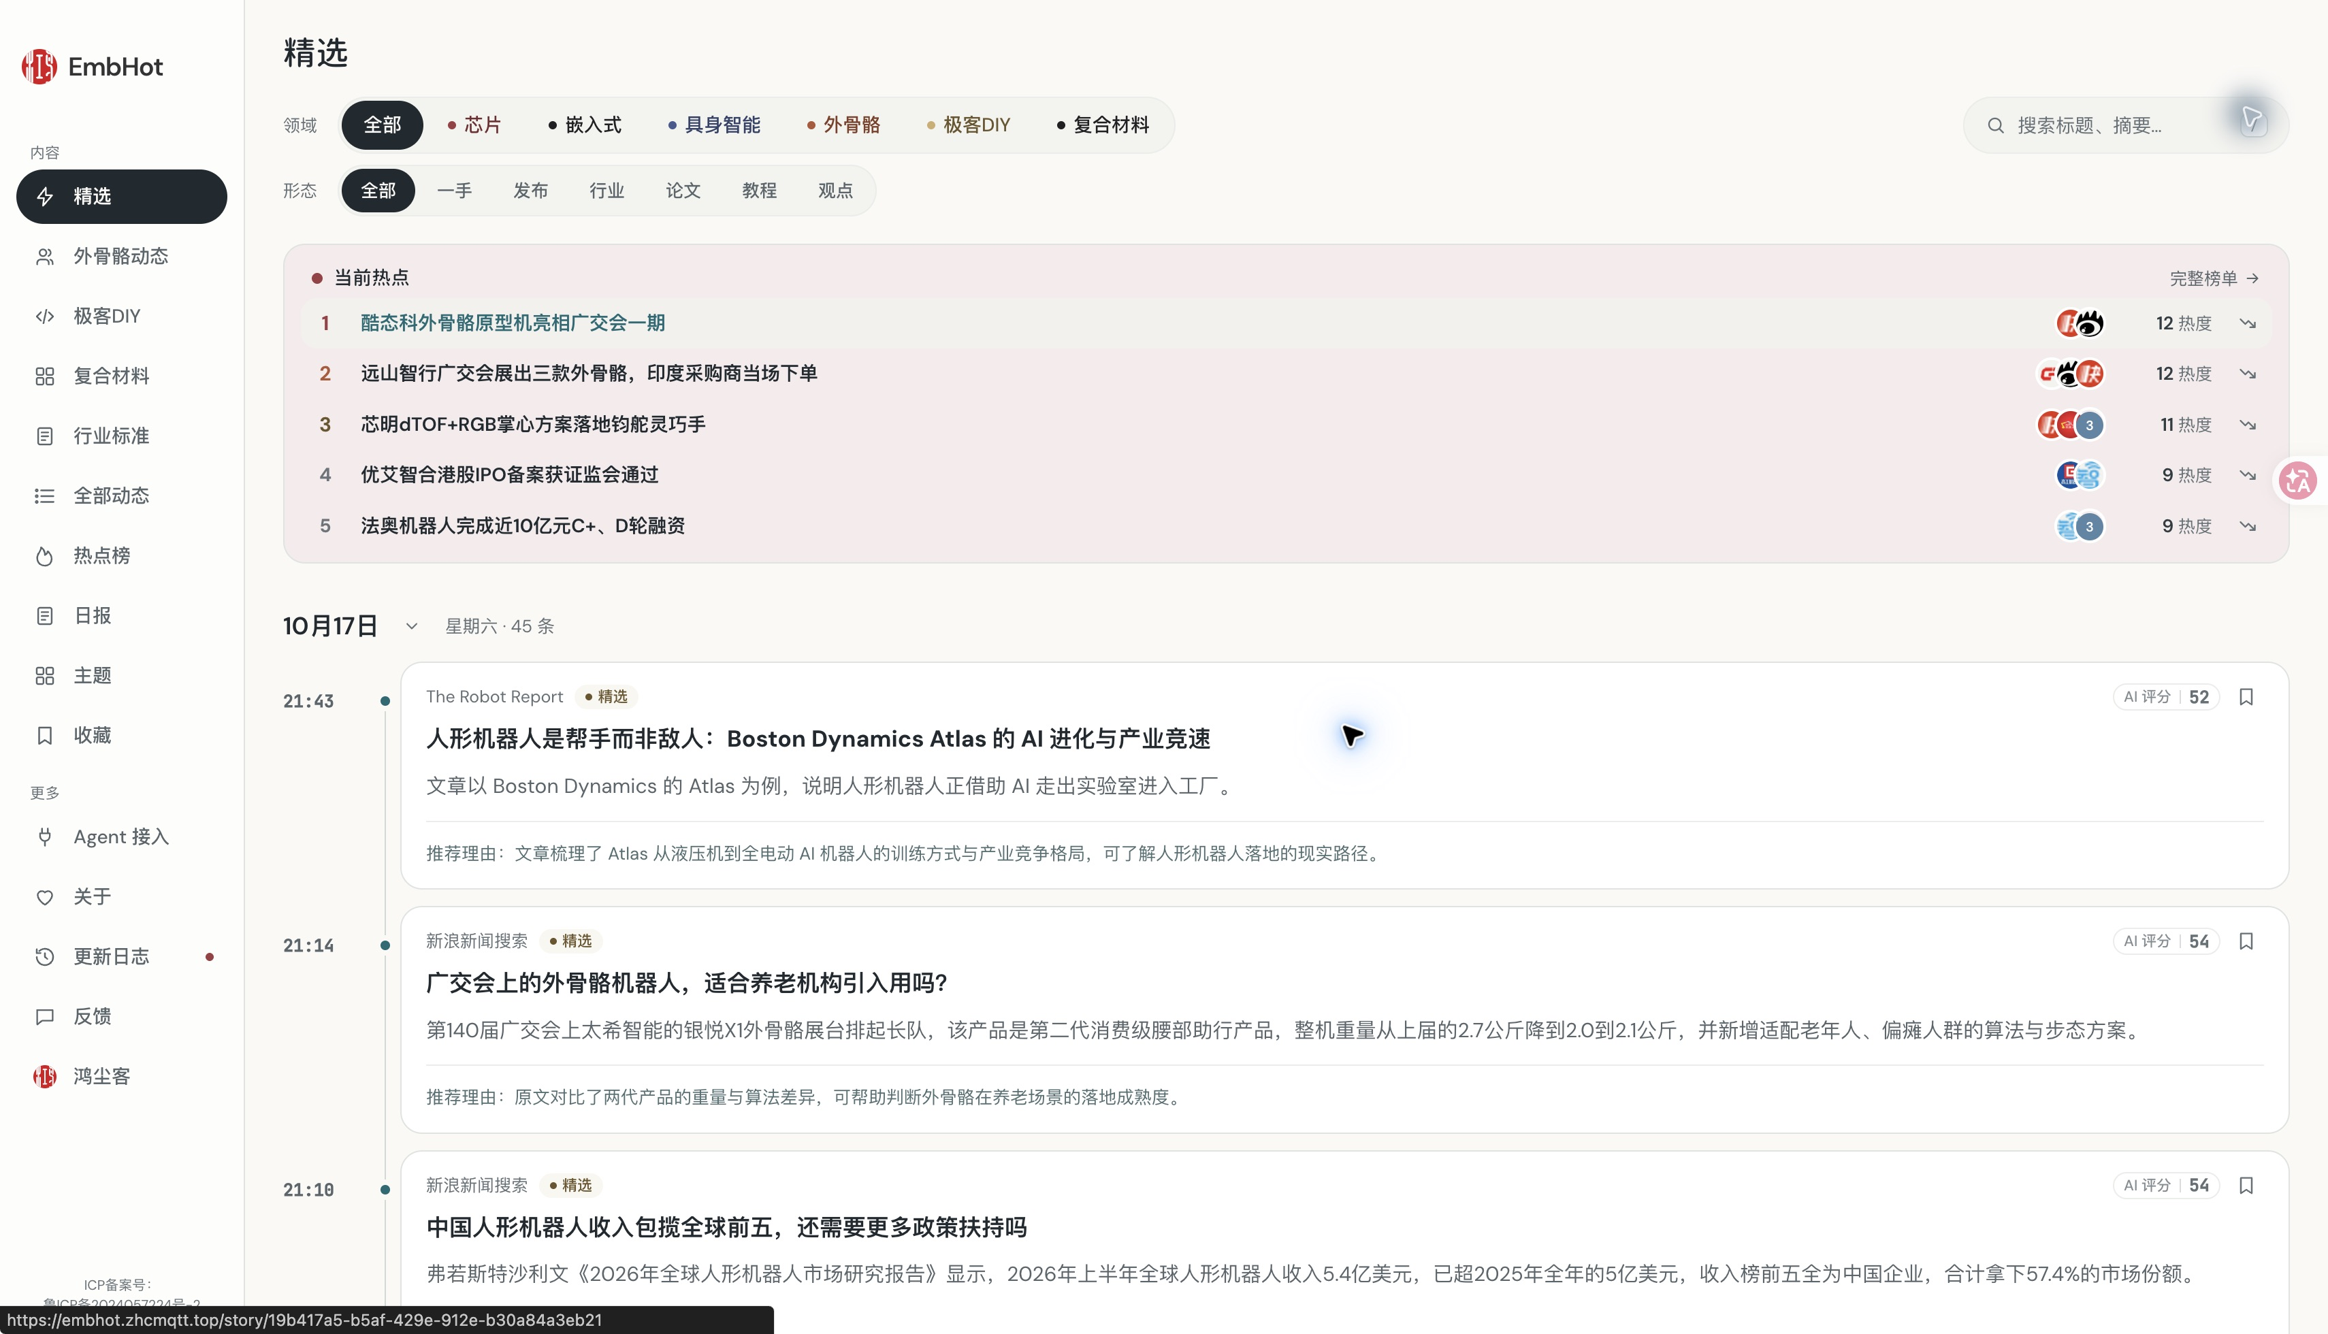The image size is (2328, 1334).
Task: Select the 一手 form tab
Action: 455,191
